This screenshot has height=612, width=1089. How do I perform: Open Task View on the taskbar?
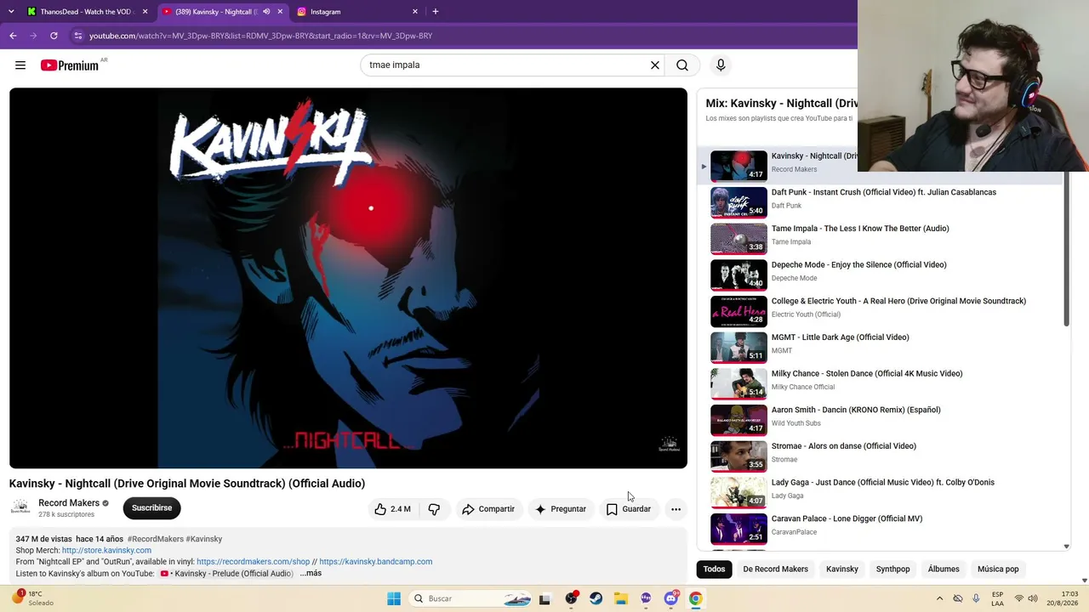pyautogui.click(x=545, y=598)
